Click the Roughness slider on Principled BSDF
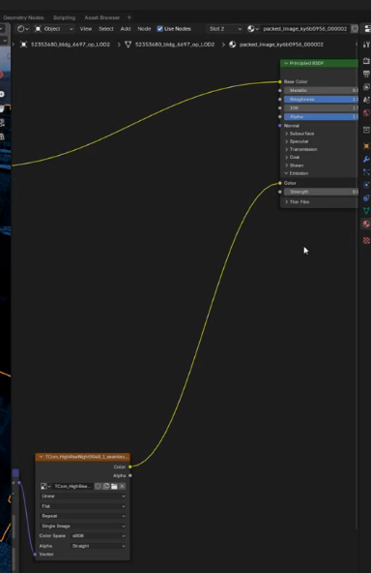The width and height of the screenshot is (371, 573). (321, 99)
